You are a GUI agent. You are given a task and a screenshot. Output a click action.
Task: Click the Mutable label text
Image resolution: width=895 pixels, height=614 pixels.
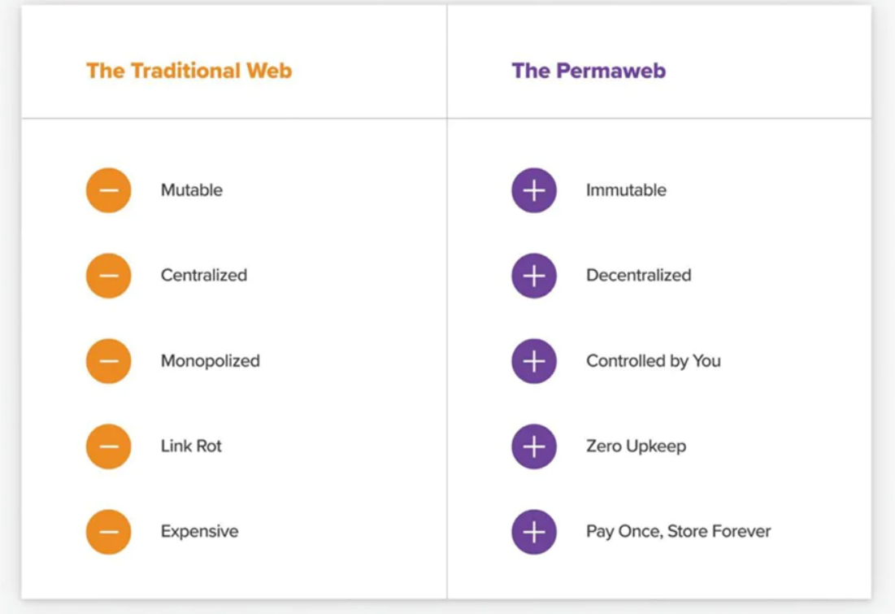point(192,189)
